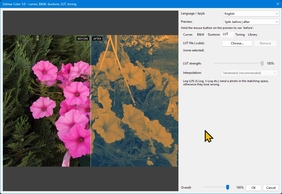Switch to the Toning tab
The width and height of the screenshot is (282, 194).
pyautogui.click(x=240, y=35)
